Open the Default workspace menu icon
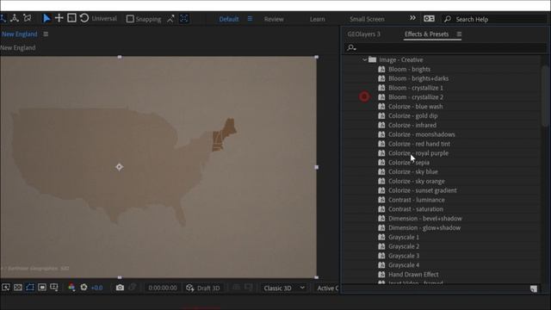 pos(250,19)
